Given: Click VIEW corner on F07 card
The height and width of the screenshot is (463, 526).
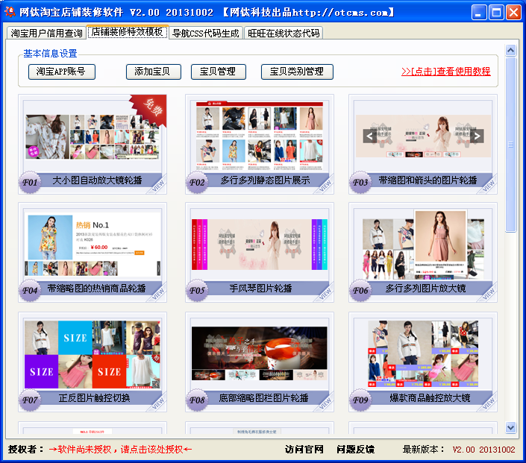Looking at the screenshot, I should [158, 403].
